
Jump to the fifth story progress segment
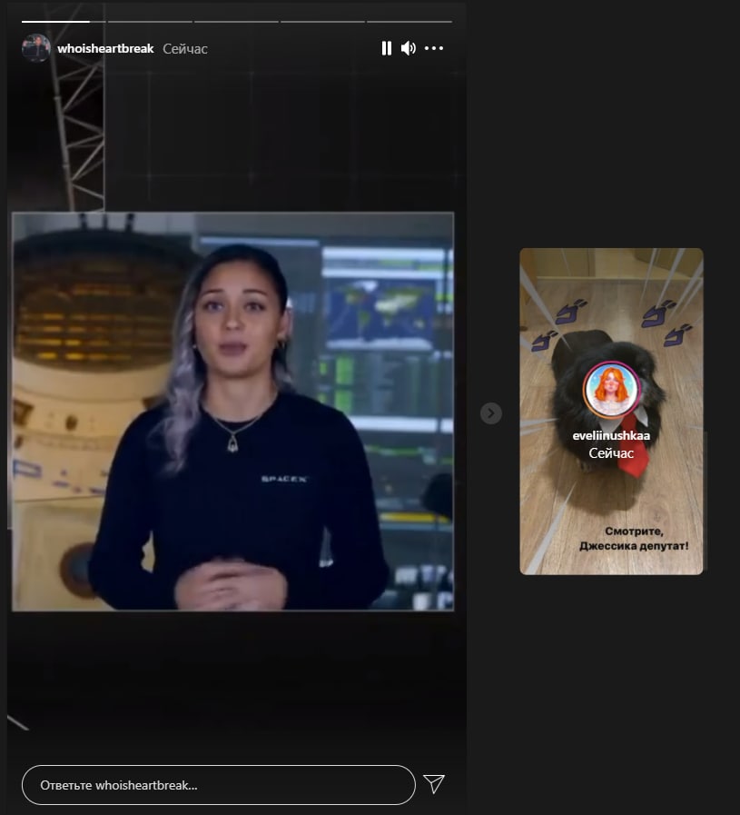pyautogui.click(x=409, y=22)
